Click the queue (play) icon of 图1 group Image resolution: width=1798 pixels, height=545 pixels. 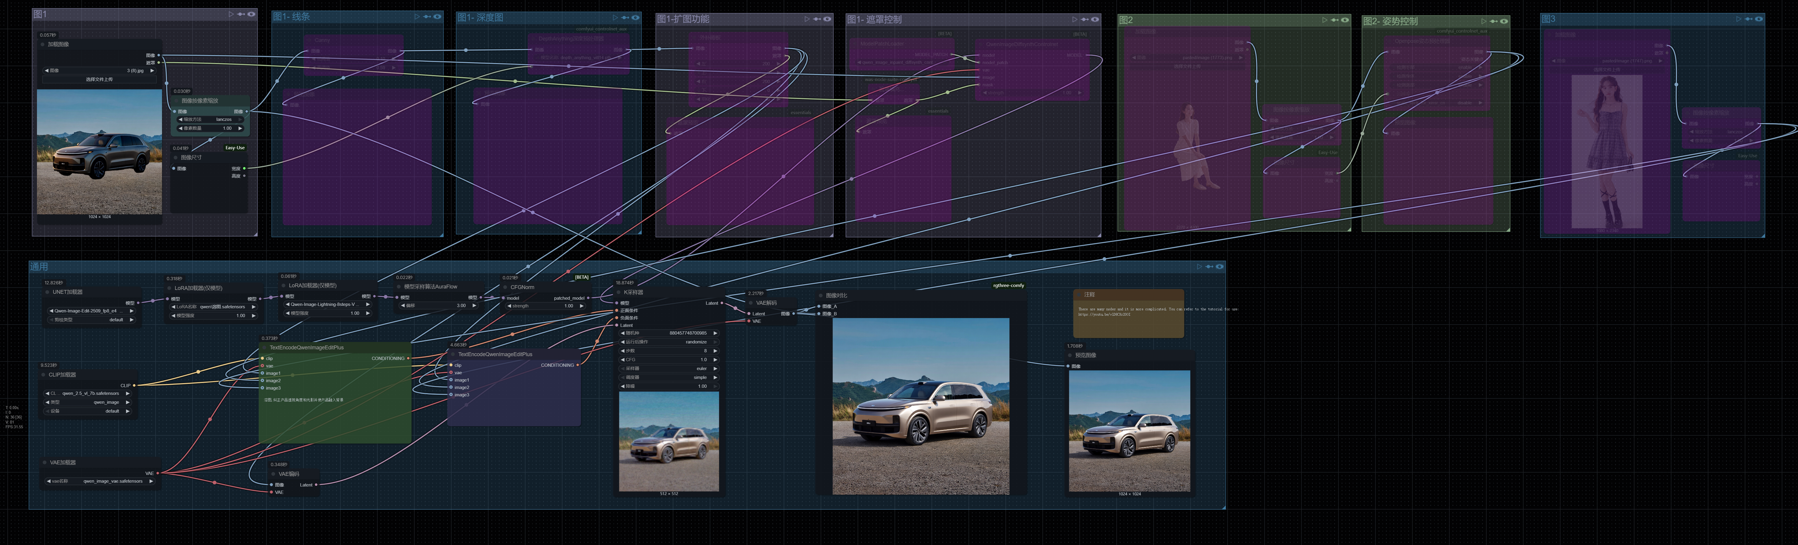coord(231,14)
